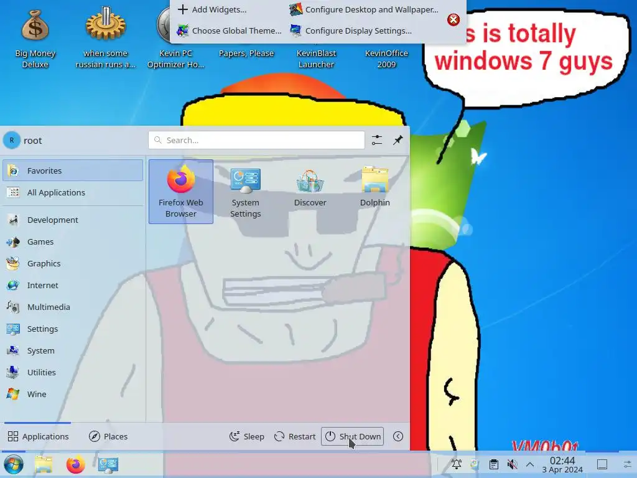This screenshot has height=478, width=637.
Task: Open Kevin PC Optimizer desktop shortcut
Action: click(175, 39)
